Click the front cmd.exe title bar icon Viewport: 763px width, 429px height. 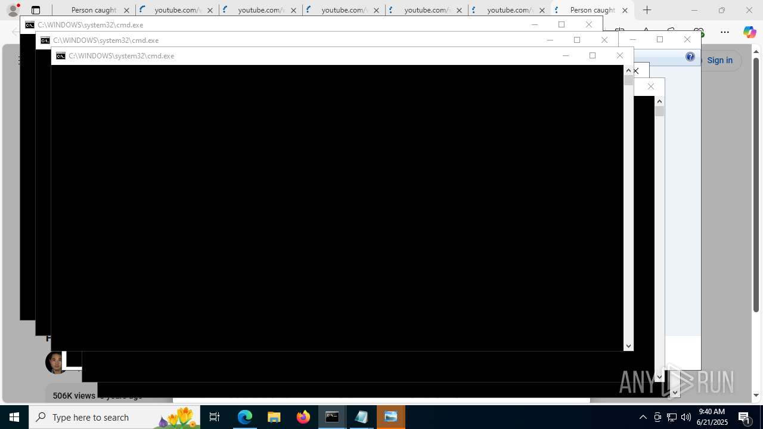pyautogui.click(x=61, y=56)
